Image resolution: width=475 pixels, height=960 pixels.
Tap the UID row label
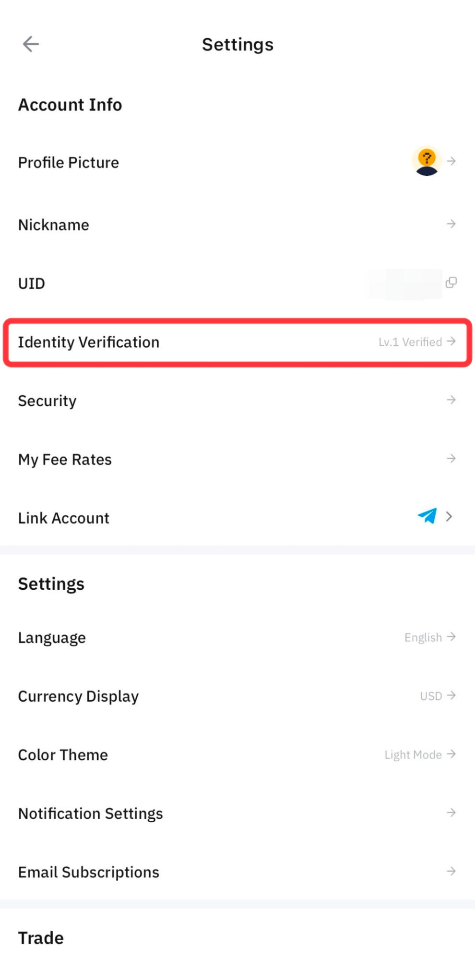pos(32,283)
